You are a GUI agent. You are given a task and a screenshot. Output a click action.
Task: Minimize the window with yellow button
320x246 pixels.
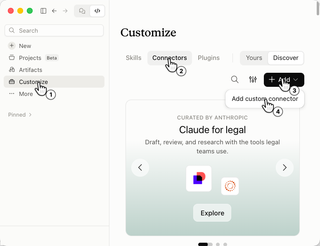pos(20,11)
